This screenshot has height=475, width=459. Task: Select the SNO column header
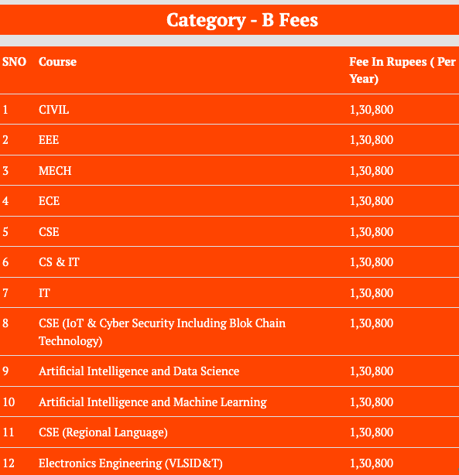click(x=14, y=62)
